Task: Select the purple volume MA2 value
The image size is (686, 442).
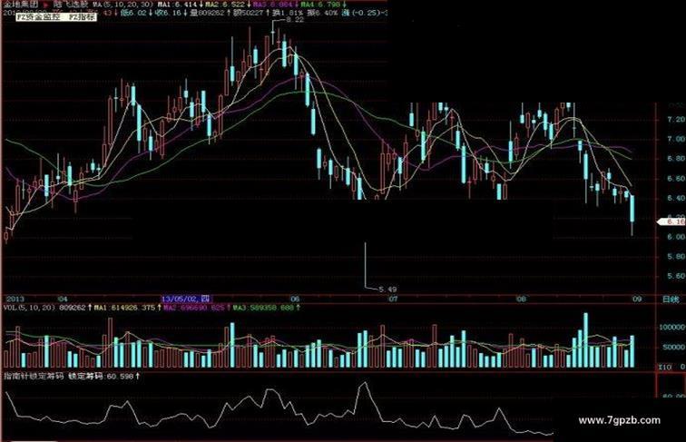Action: 195,308
